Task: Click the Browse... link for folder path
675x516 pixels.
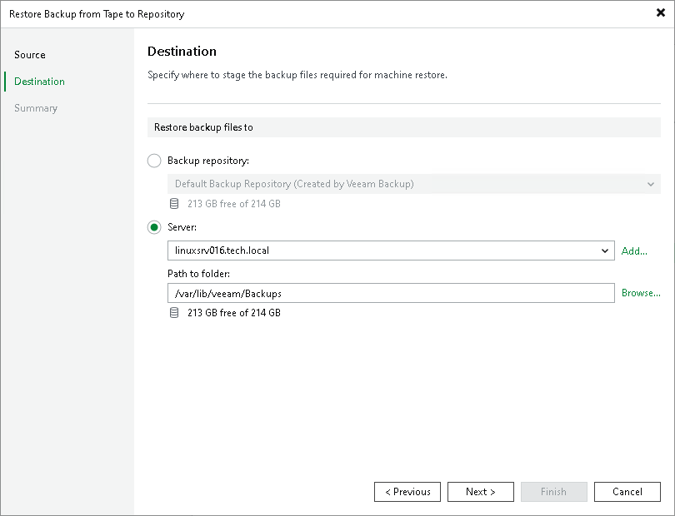Action: click(641, 293)
